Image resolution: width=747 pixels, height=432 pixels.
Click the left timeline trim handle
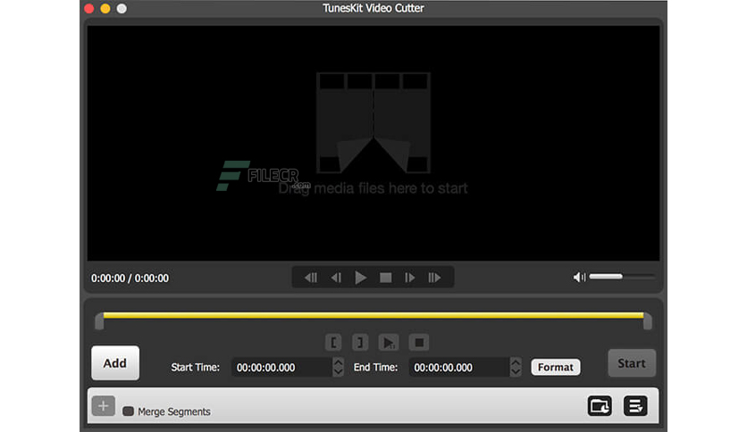[99, 321]
